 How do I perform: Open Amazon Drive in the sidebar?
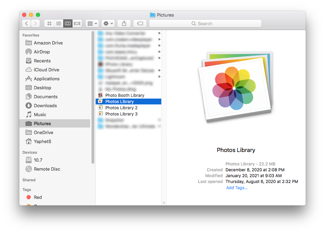[x=55, y=43]
